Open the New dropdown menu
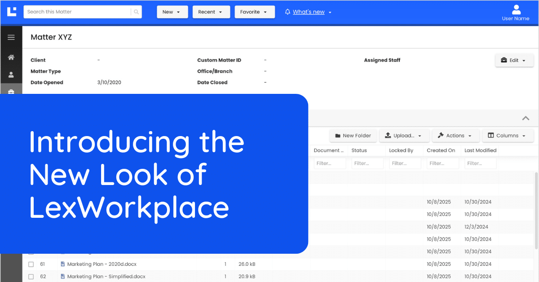This screenshot has width=539, height=282. point(172,12)
